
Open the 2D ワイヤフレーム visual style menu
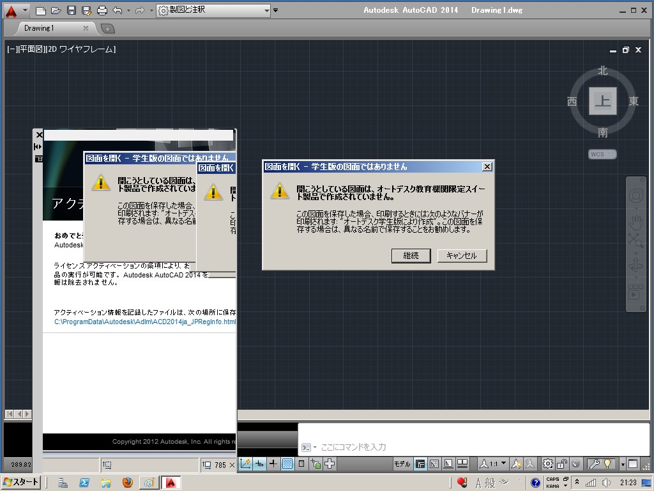click(x=80, y=49)
